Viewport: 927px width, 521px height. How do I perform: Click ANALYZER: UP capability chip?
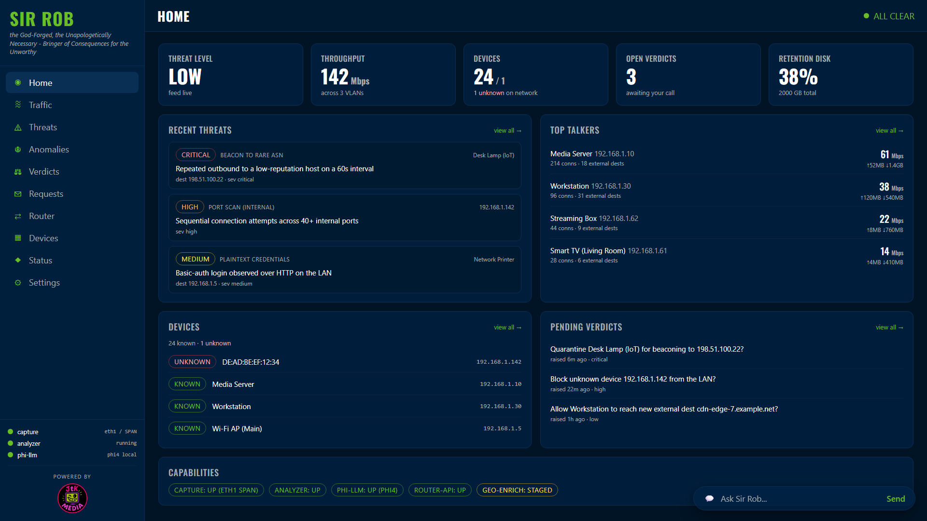[297, 490]
